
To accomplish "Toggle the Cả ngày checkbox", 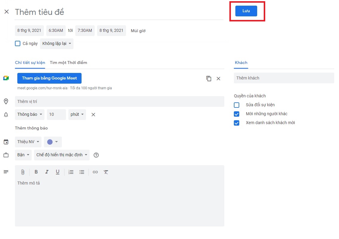I will 18,43.
